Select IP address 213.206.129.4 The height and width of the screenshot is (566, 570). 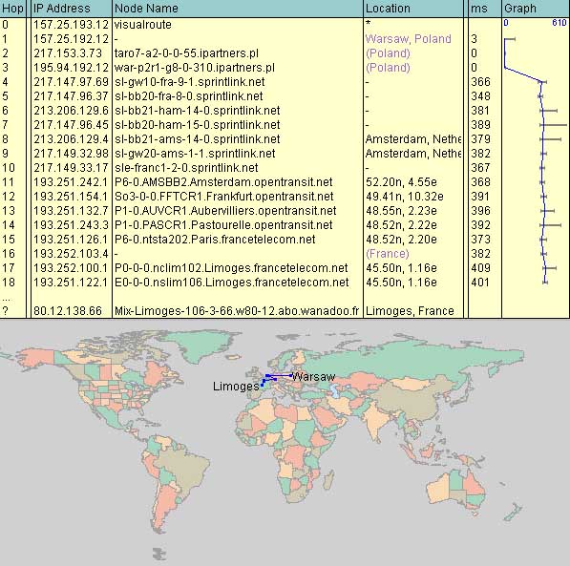71,139
